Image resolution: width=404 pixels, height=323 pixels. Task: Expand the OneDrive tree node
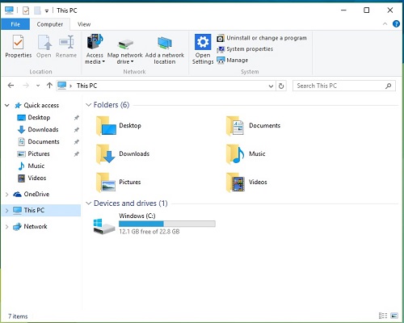(x=7, y=195)
